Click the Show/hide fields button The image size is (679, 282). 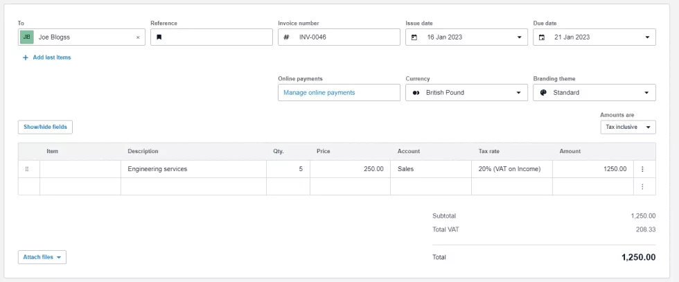pyautogui.click(x=45, y=127)
